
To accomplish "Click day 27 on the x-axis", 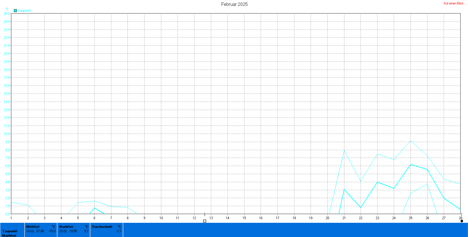I will point(444,218).
